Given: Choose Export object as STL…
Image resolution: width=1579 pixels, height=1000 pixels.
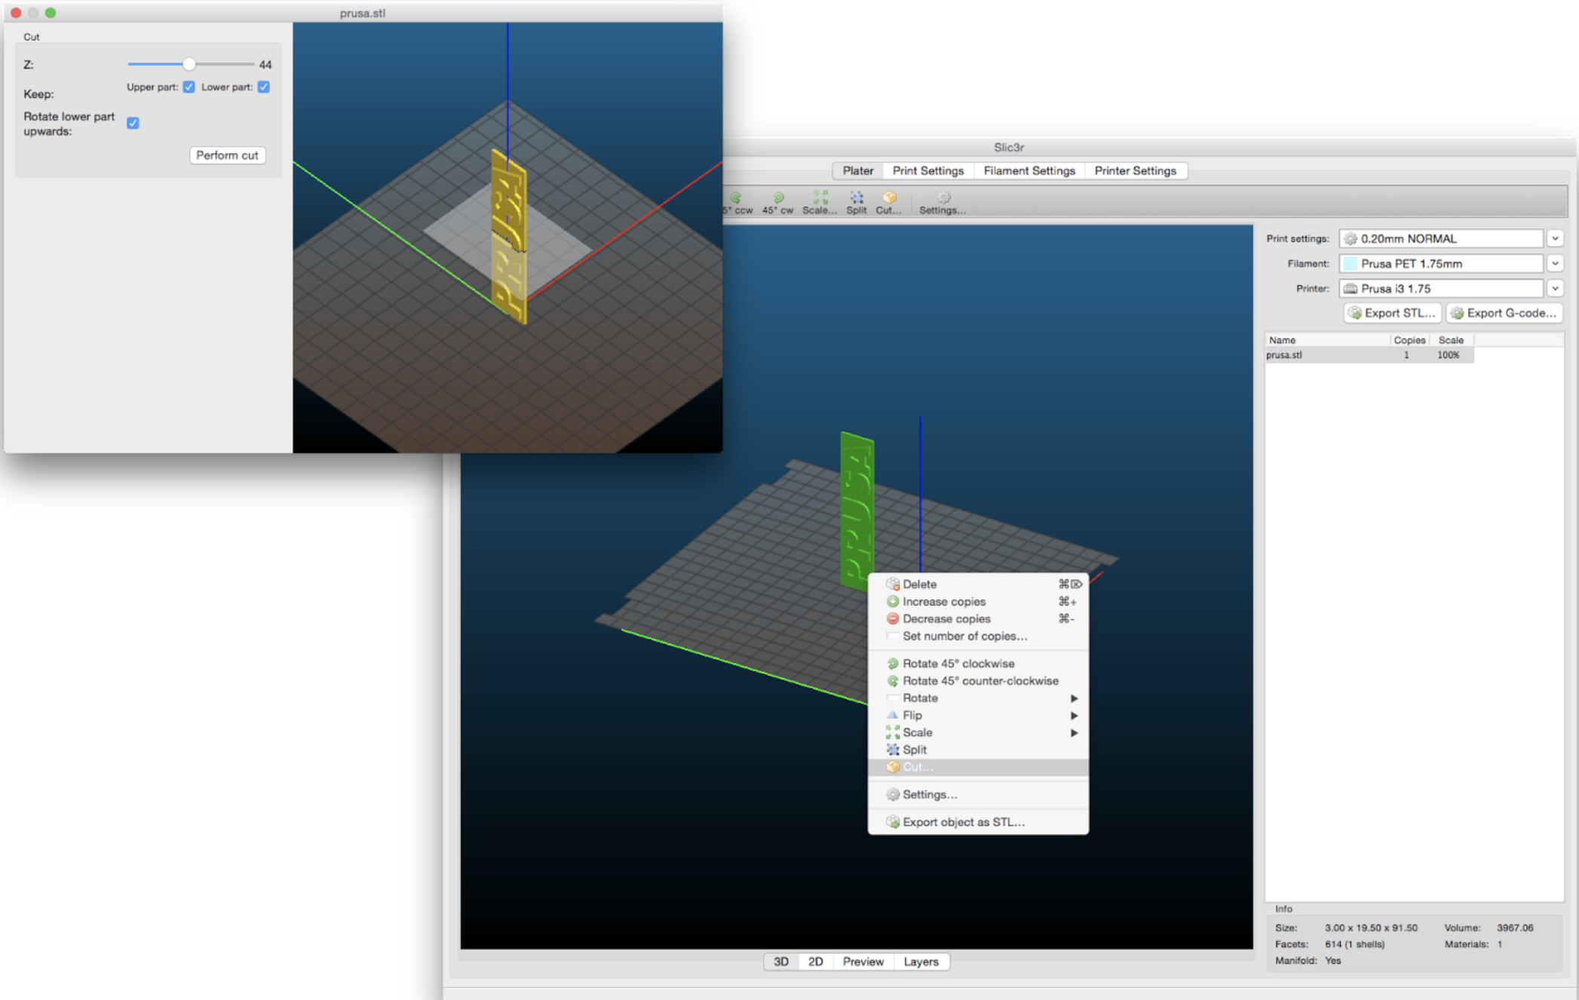Looking at the screenshot, I should coord(978,822).
